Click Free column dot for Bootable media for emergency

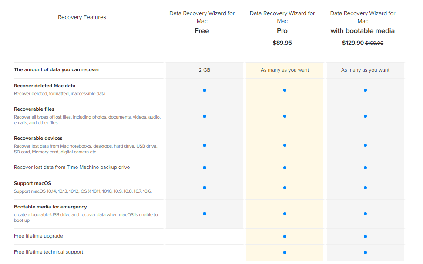pos(205,214)
